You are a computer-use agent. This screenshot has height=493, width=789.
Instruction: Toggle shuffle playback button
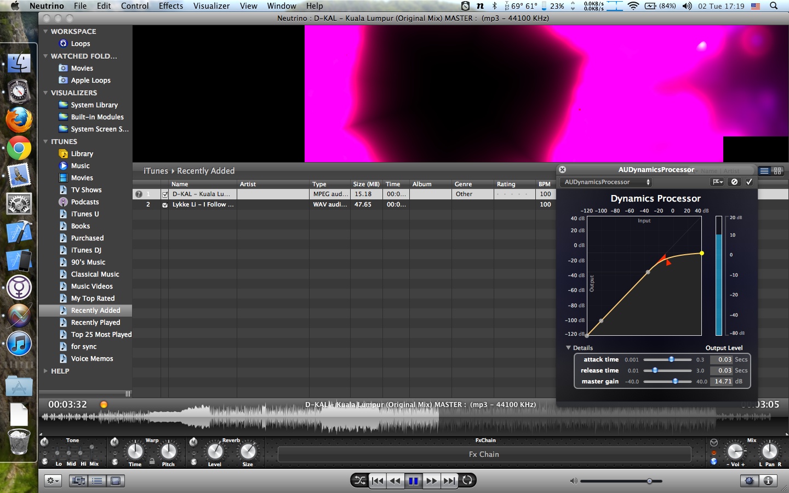click(x=360, y=480)
